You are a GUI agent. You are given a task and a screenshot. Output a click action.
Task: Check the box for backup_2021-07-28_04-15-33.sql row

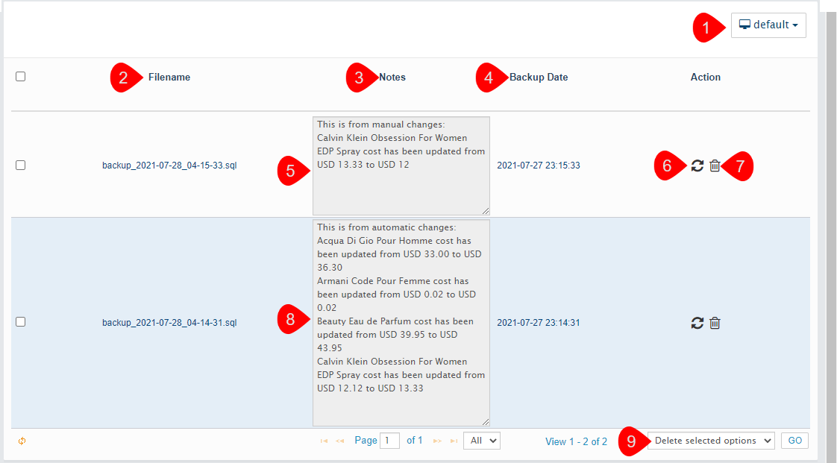point(21,165)
